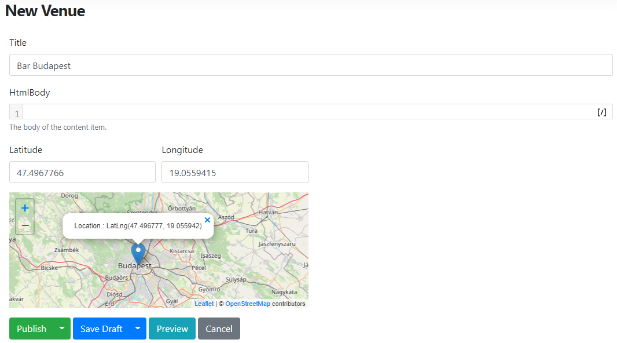The height and width of the screenshot is (343, 617).
Task: Click the Aszód label on the map
Action: (226, 217)
